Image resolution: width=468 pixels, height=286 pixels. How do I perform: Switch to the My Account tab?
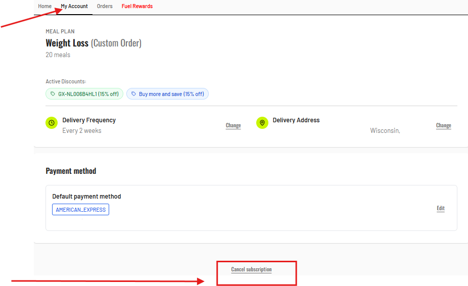click(x=74, y=6)
